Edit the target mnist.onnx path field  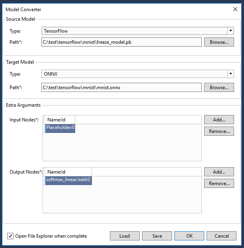tap(121, 88)
